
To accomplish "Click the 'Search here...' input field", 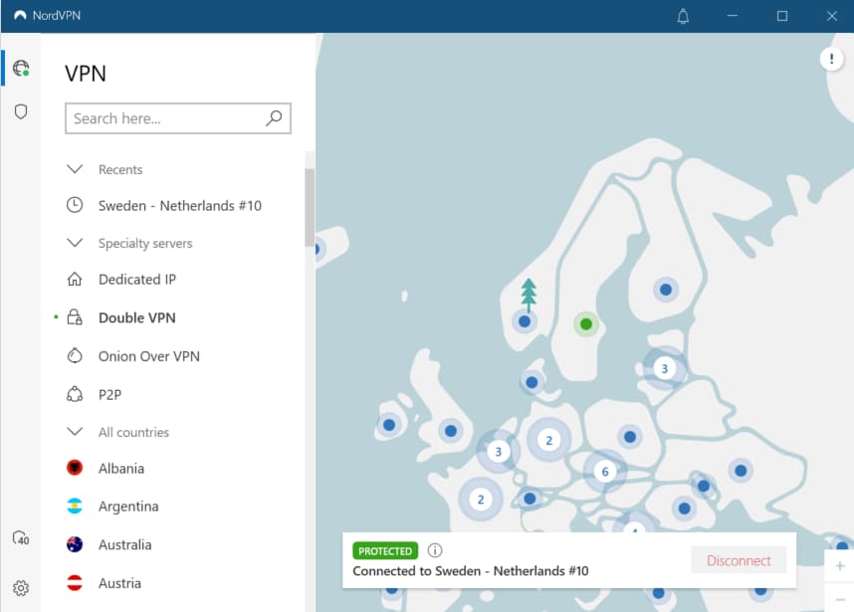I will pos(177,118).
